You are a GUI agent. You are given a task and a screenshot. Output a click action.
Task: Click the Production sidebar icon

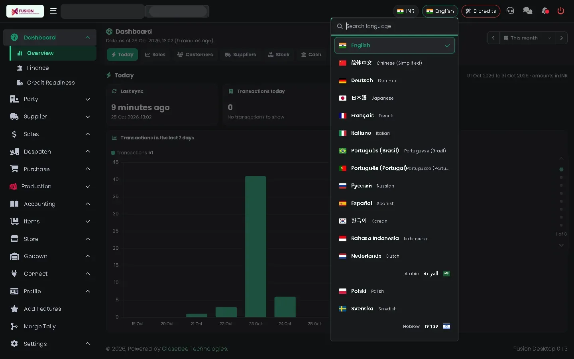pyautogui.click(x=13, y=186)
